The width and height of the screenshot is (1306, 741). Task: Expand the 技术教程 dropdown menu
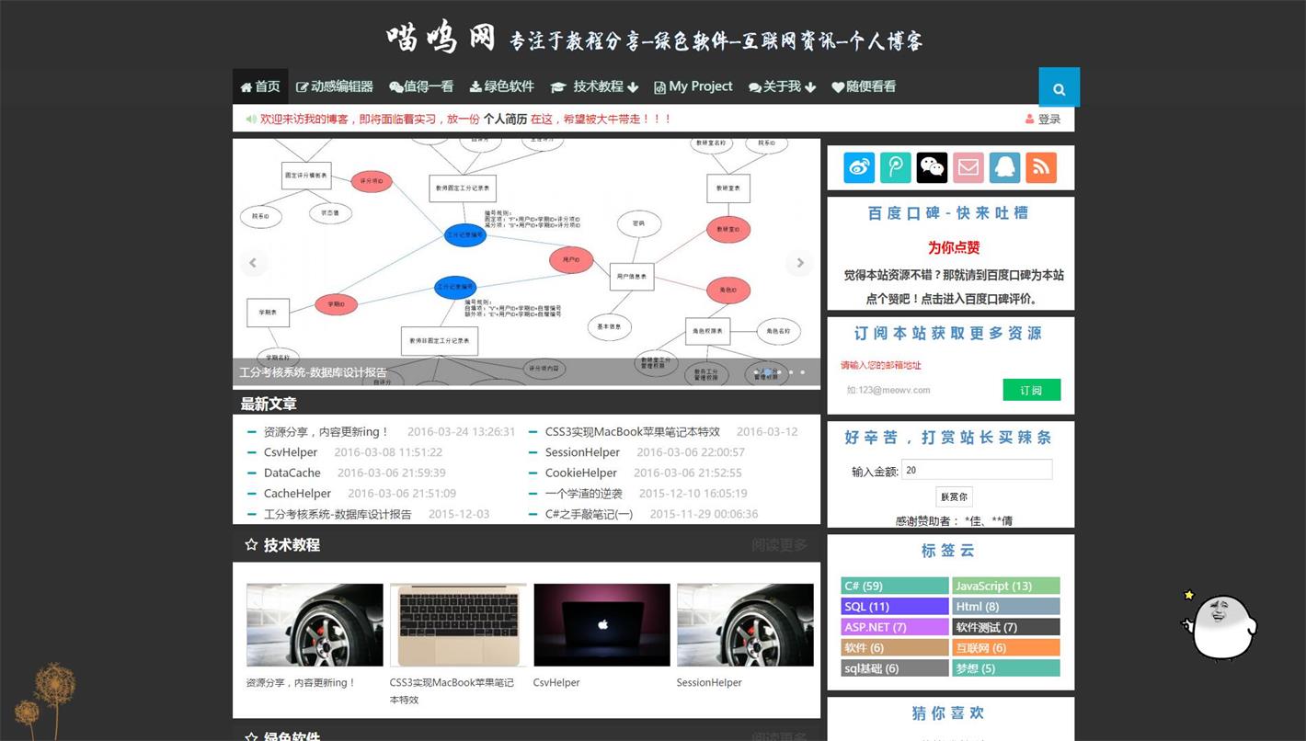(594, 86)
